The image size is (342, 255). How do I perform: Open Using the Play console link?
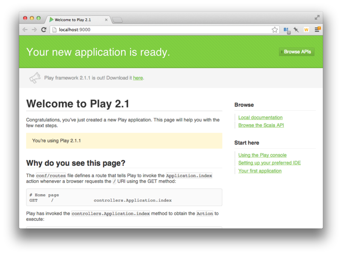click(x=262, y=155)
